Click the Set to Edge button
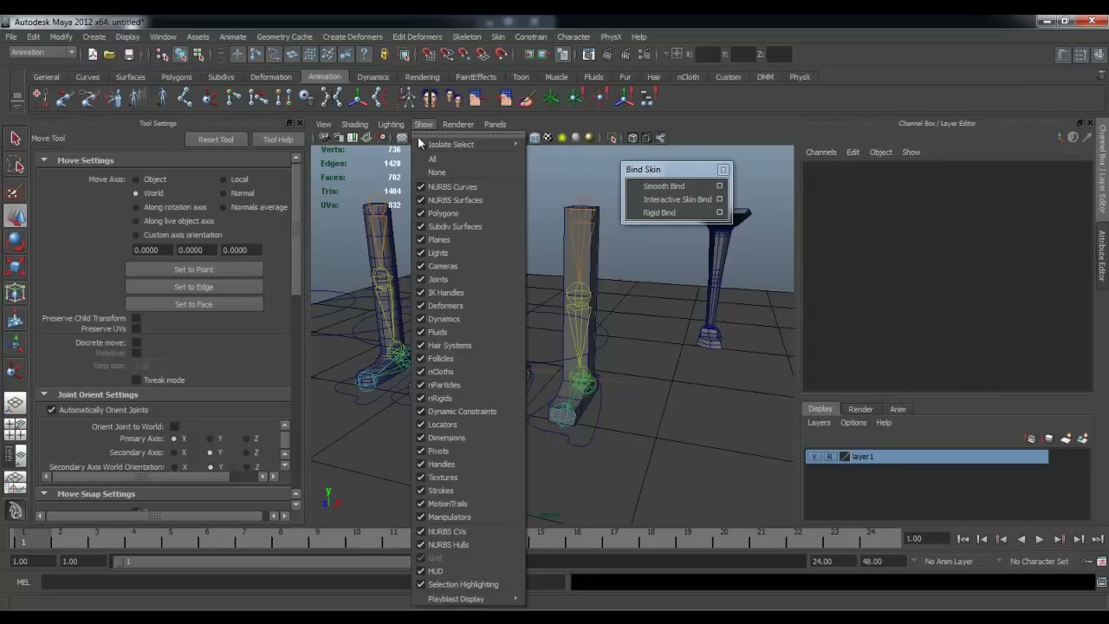This screenshot has height=624, width=1109. pyautogui.click(x=193, y=287)
